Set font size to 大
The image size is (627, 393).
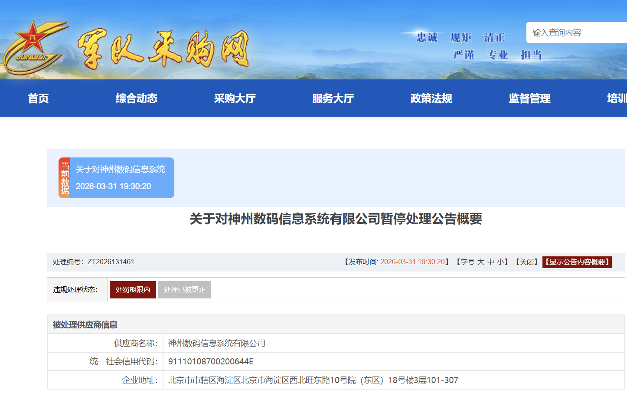pos(480,262)
